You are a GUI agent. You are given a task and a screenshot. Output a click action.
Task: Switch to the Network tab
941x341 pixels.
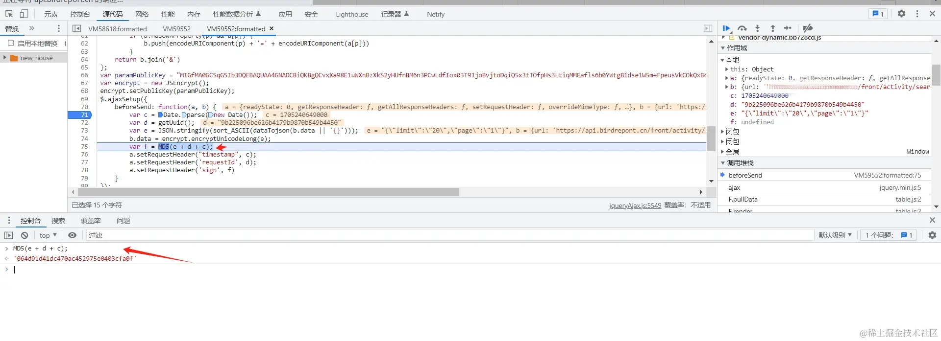pos(142,14)
